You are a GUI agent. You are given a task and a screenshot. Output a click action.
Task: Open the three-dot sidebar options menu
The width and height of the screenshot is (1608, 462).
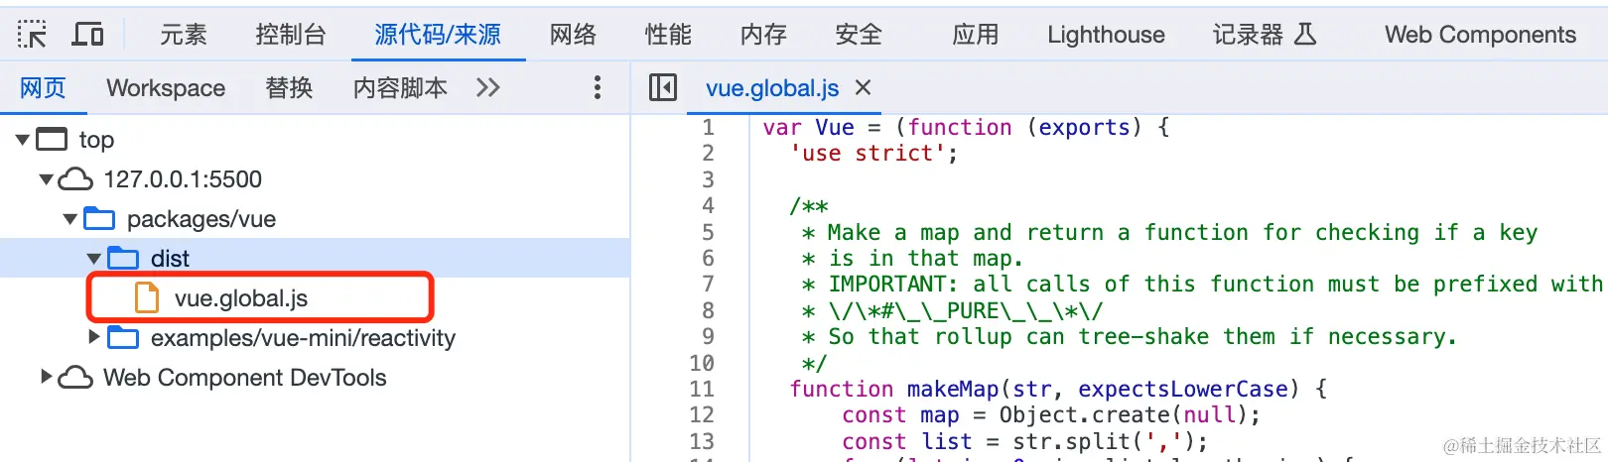[x=597, y=87]
